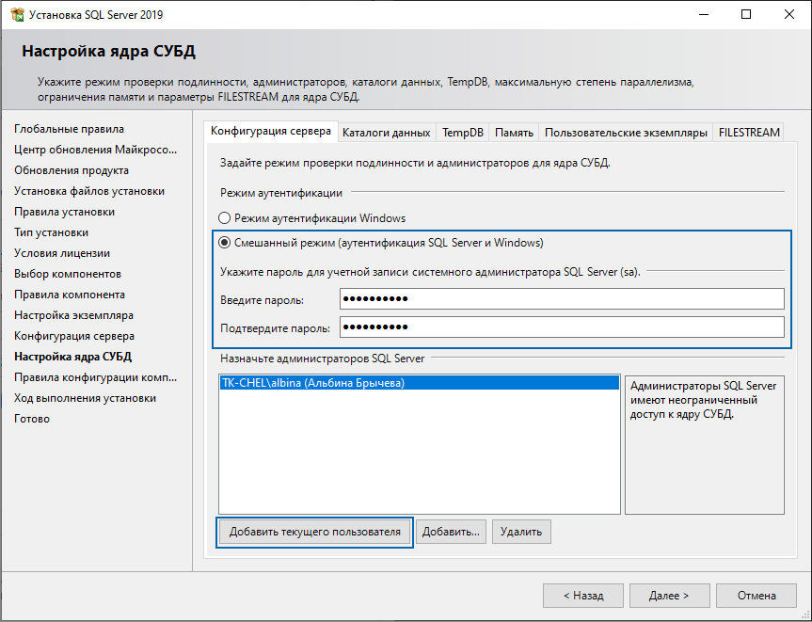
Task: Click the Выбор компонентов step
Action: click(x=68, y=274)
